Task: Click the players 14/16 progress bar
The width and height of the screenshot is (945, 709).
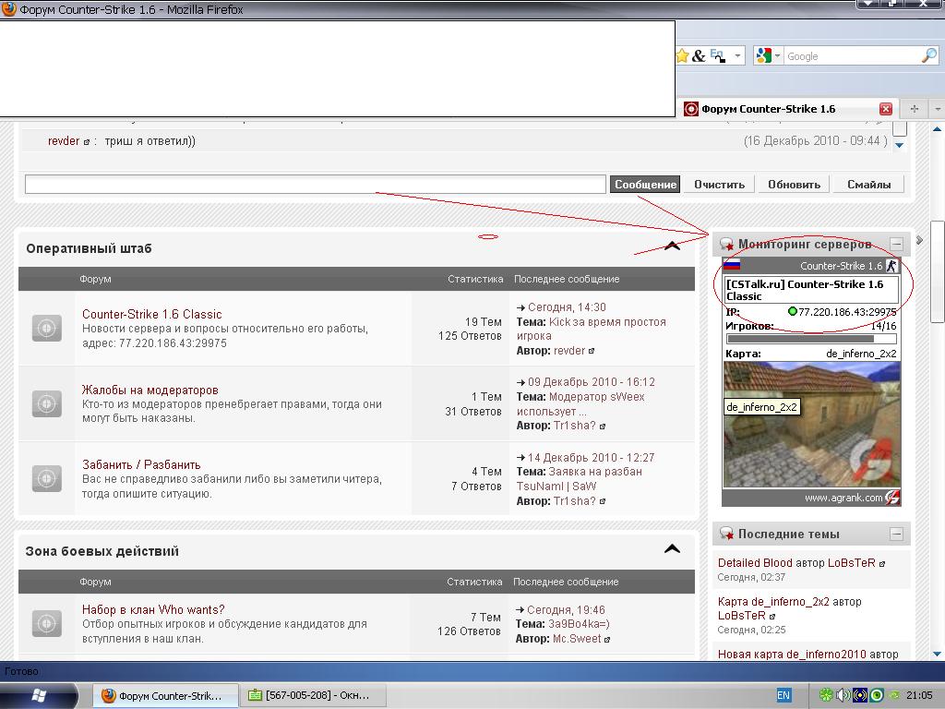Action: [811, 339]
